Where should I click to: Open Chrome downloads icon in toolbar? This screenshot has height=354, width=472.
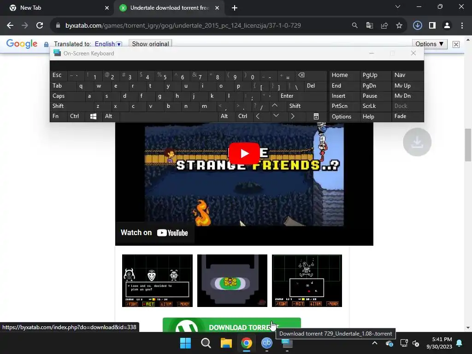(417, 26)
